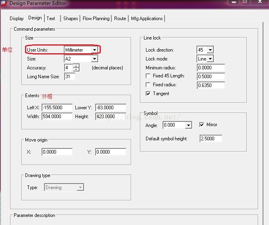Enable the Fixed 45 Length checkbox
This screenshot has width=269, height=225.
pyautogui.click(x=148, y=76)
